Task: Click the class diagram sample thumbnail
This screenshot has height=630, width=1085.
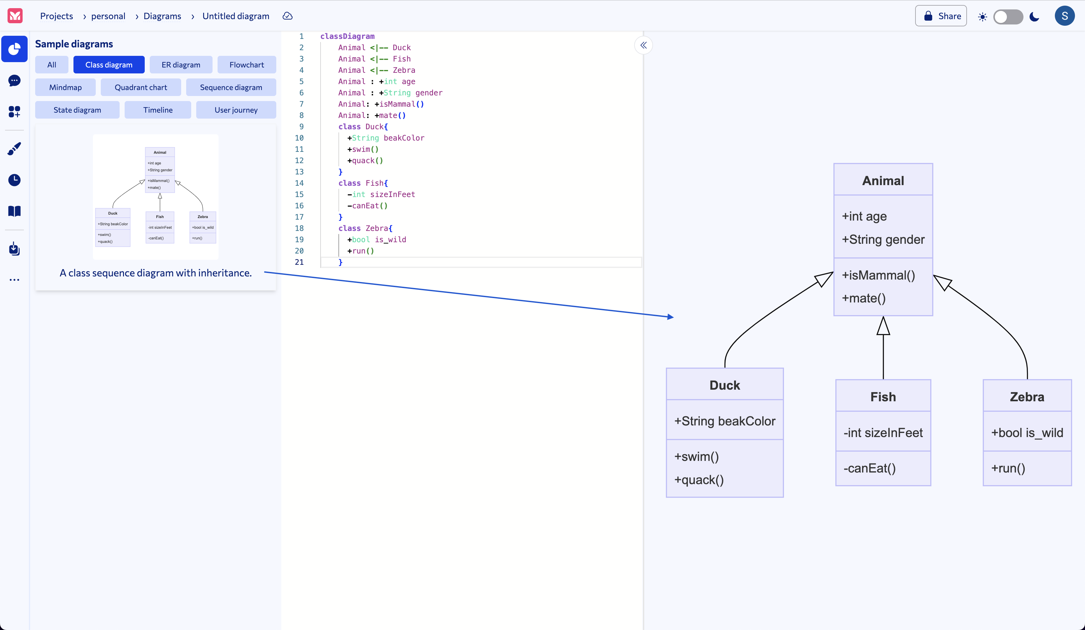Action: point(155,197)
